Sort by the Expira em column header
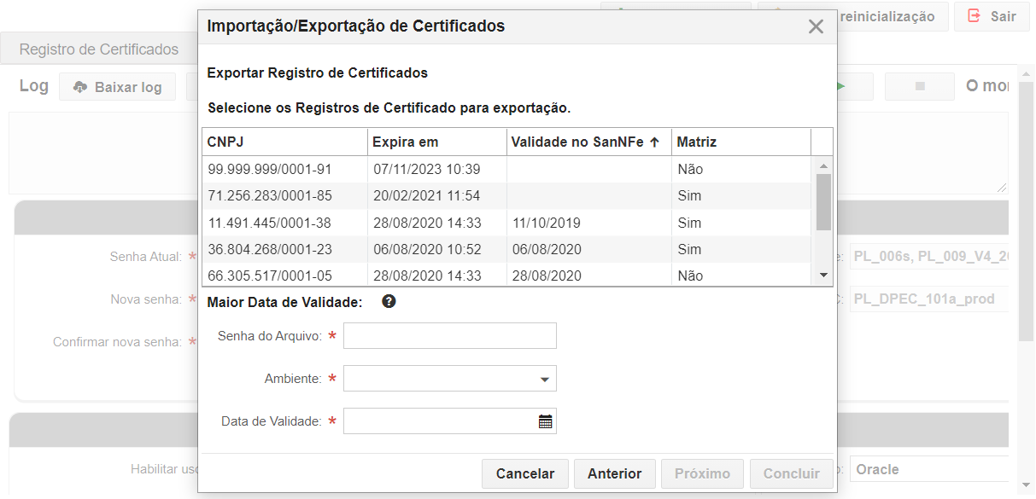This screenshot has width=1036, height=499. (436, 142)
